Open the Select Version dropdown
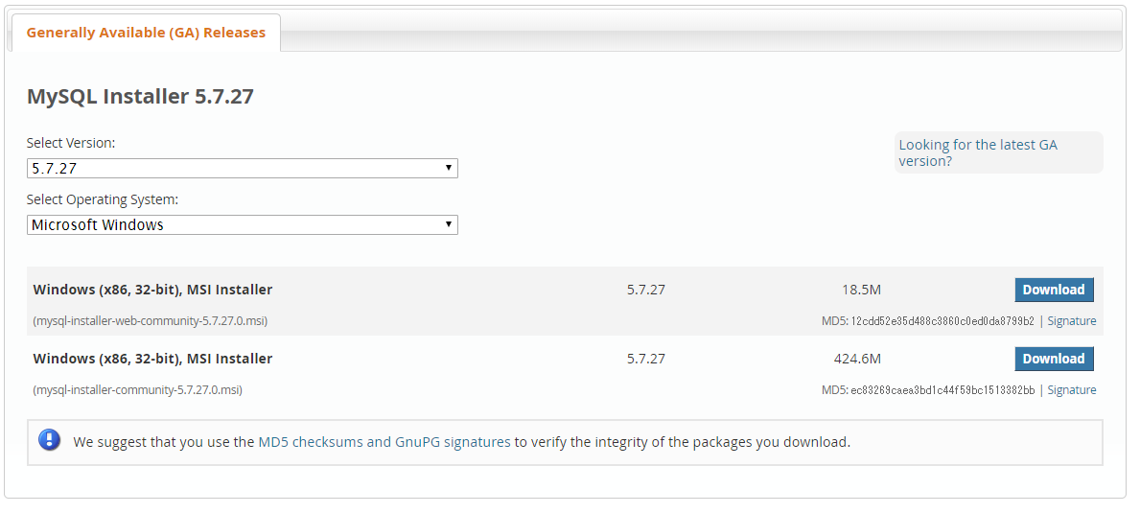This screenshot has width=1140, height=513. coord(243,168)
